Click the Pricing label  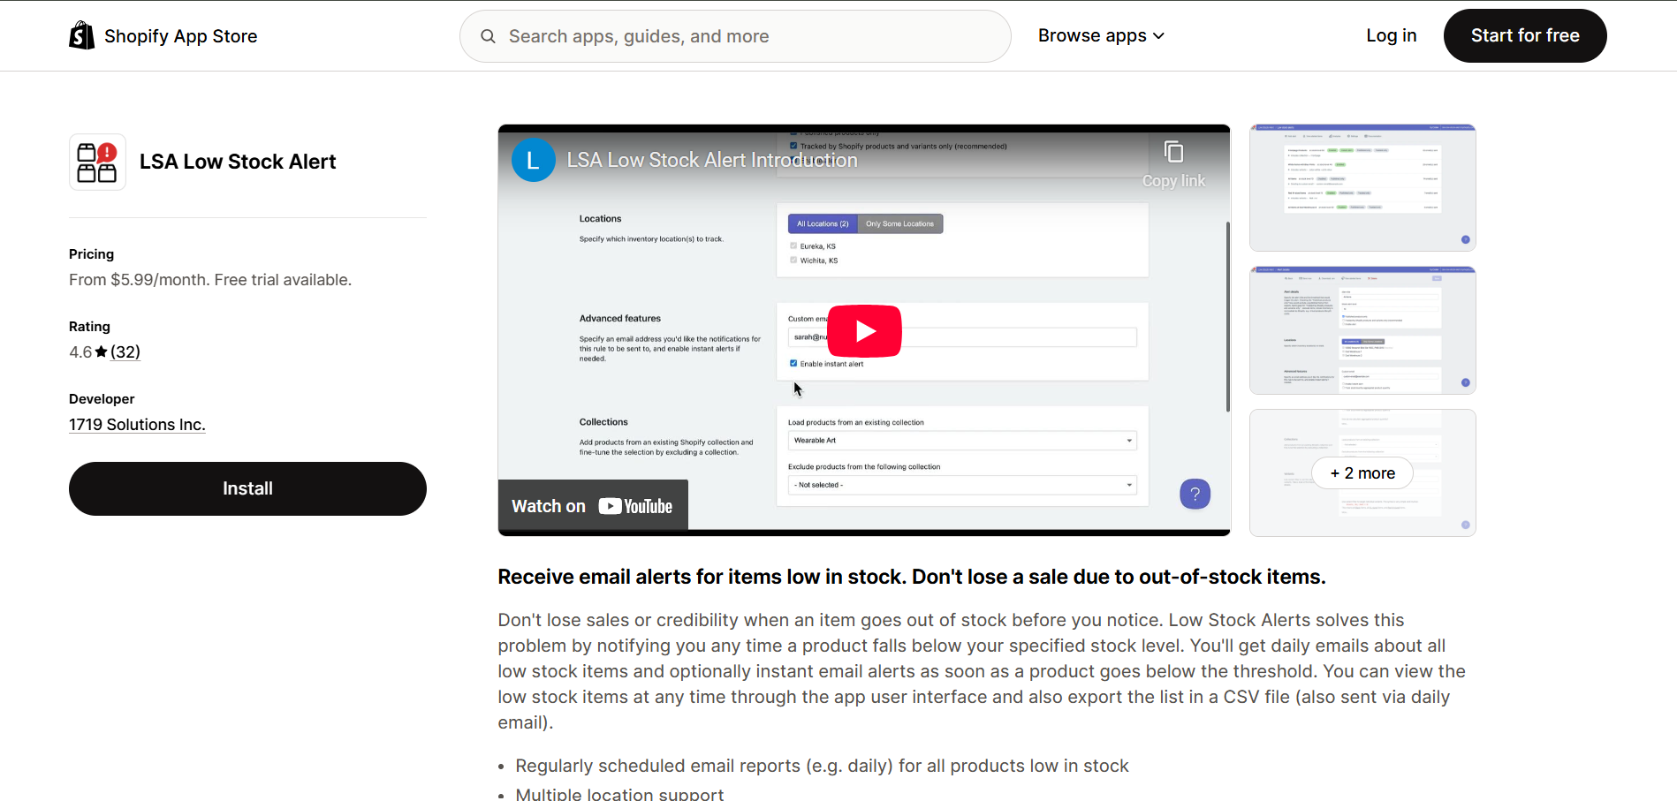point(92,254)
